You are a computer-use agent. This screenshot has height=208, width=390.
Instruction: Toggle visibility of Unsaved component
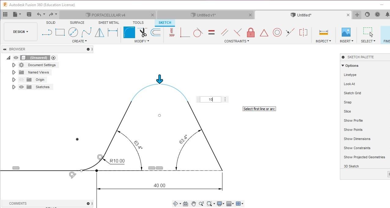pos(16,58)
